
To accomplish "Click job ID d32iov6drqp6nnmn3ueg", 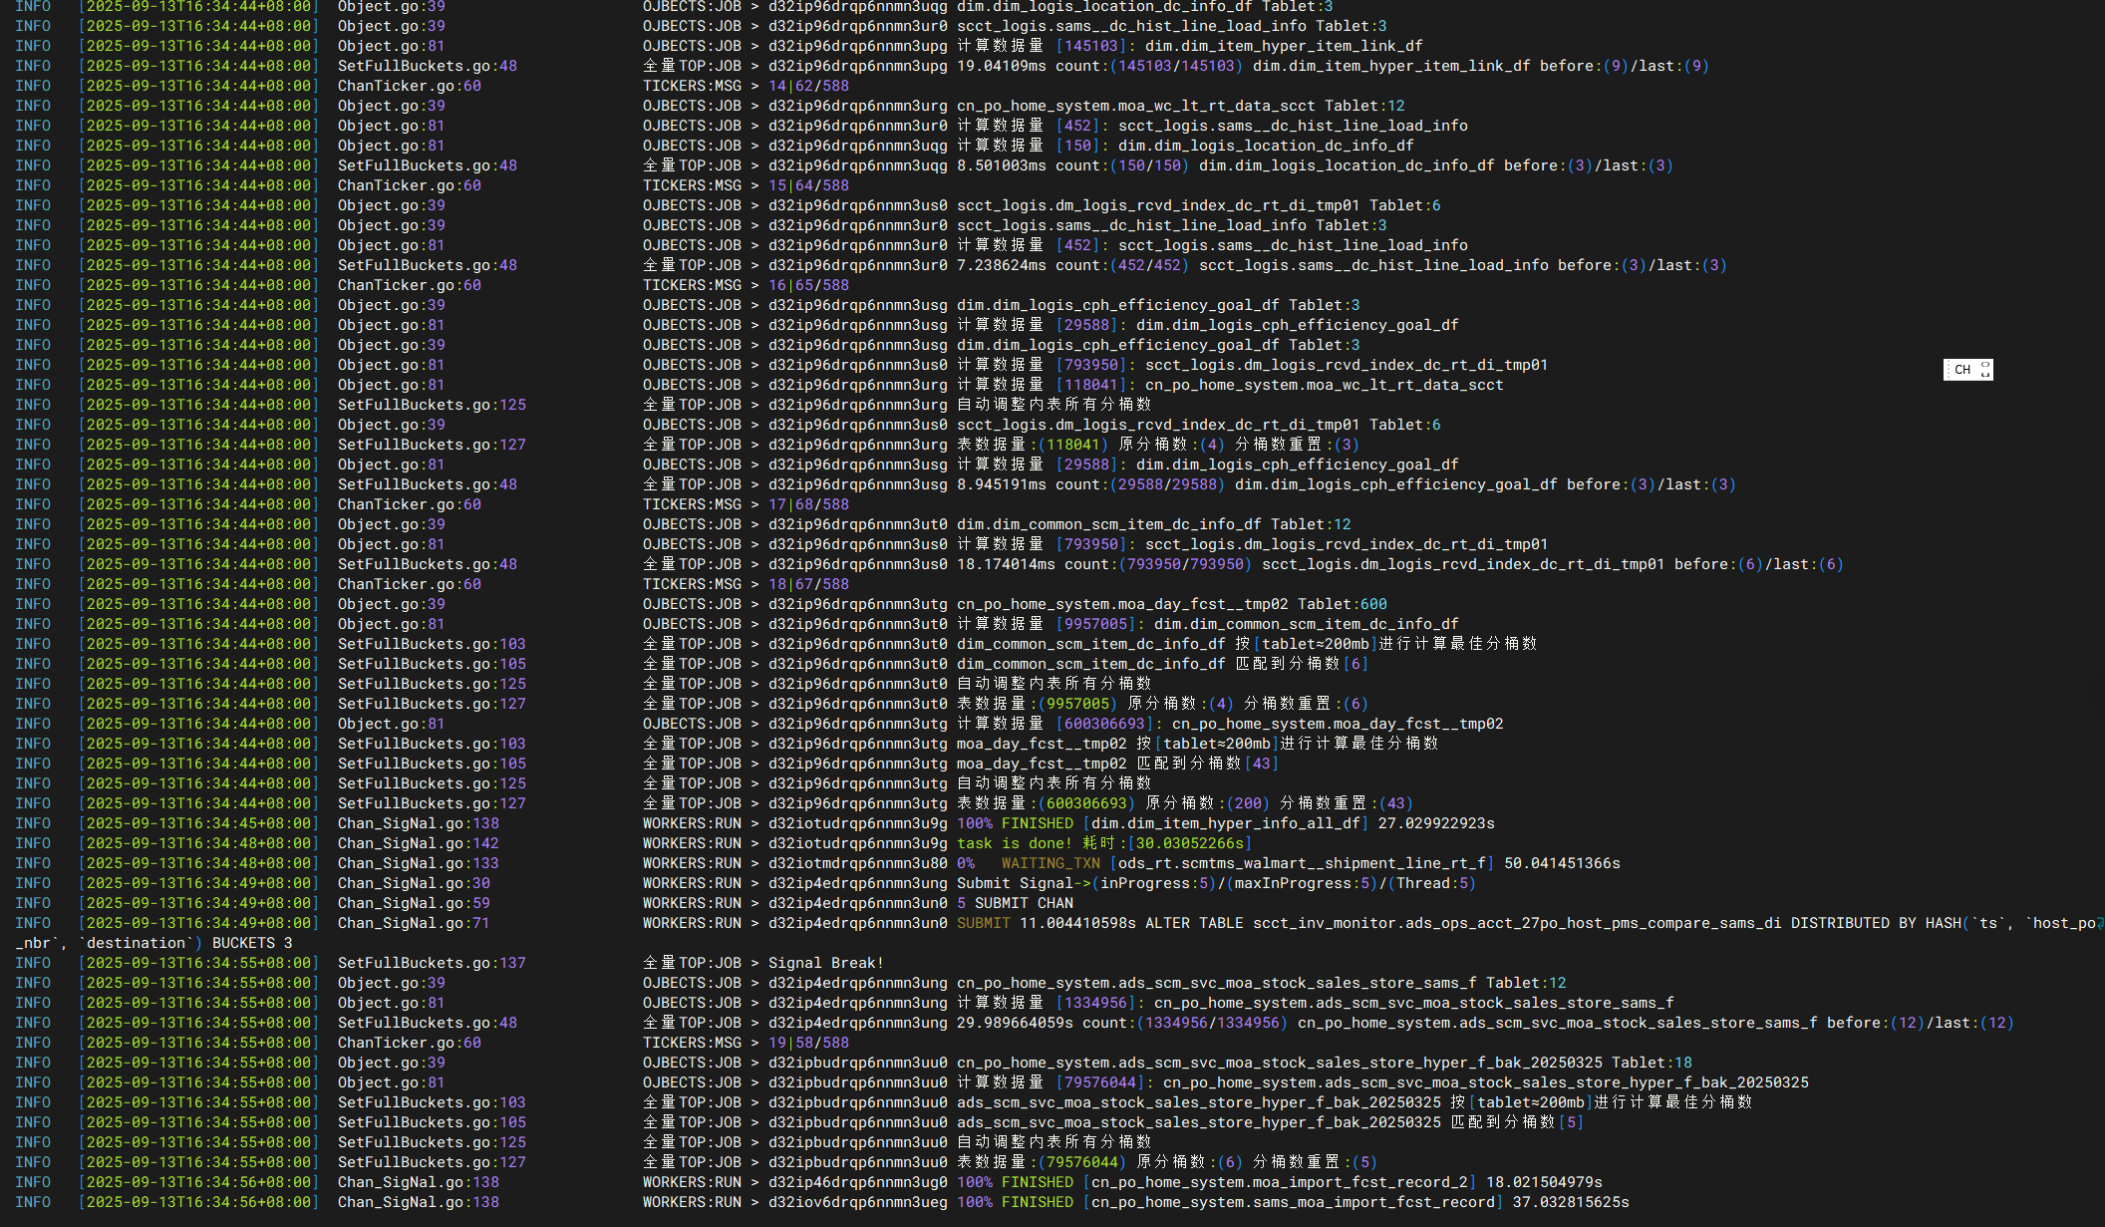I will tap(857, 1202).
